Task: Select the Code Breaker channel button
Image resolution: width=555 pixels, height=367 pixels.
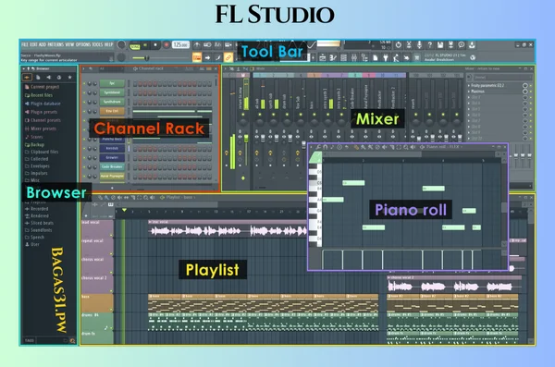Action: coord(112,166)
